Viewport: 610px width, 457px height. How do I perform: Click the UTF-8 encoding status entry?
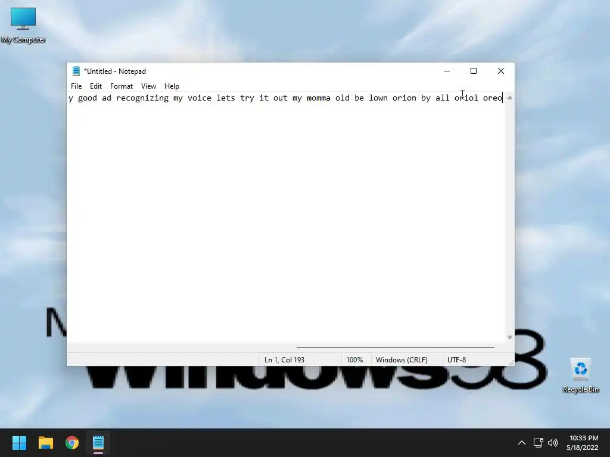point(457,360)
